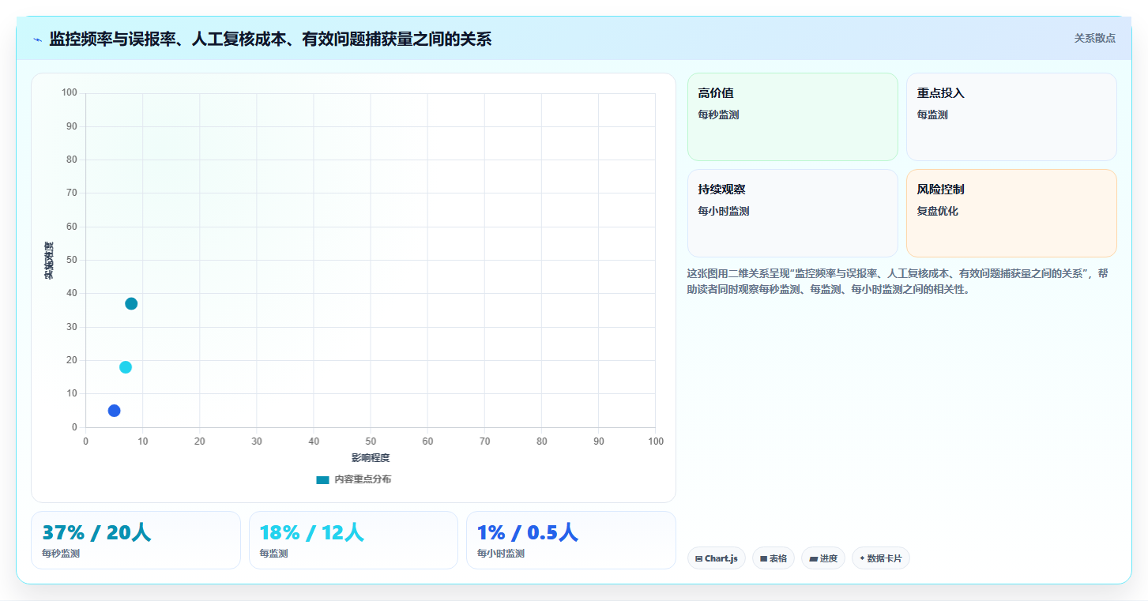1148x601 pixels.
Task: Click the Chart.js tag chip
Action: pyautogui.click(x=717, y=558)
